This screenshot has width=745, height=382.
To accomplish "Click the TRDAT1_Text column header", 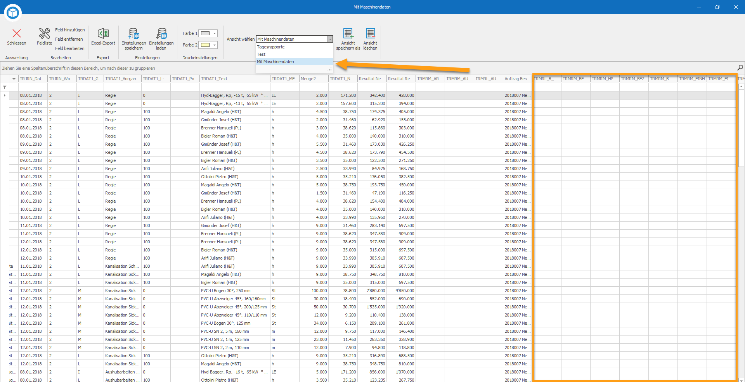I will click(x=235, y=79).
